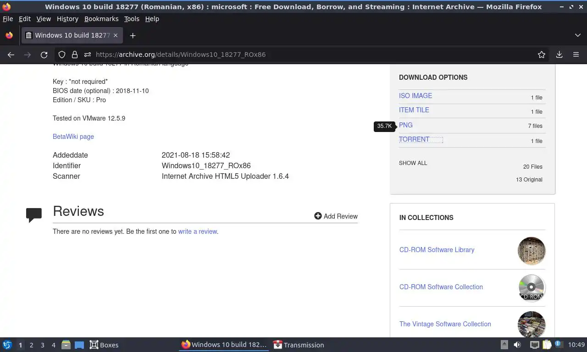
Task: Open the notification icon in the system tray
Action: [559, 344]
